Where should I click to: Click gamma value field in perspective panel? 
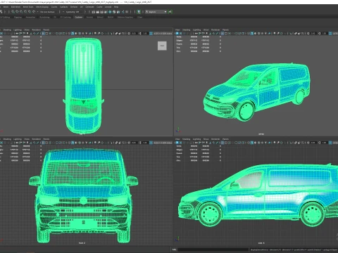(x=325, y=33)
